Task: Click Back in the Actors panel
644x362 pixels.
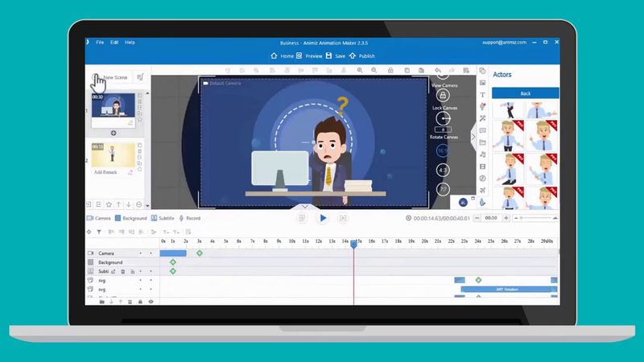Action: tap(526, 93)
